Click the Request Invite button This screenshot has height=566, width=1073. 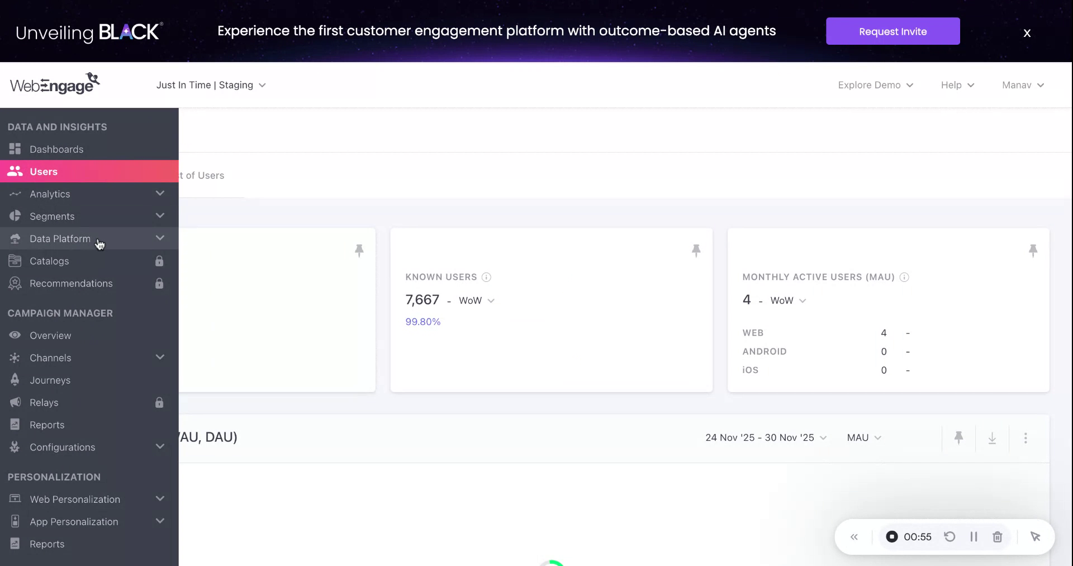tap(892, 31)
